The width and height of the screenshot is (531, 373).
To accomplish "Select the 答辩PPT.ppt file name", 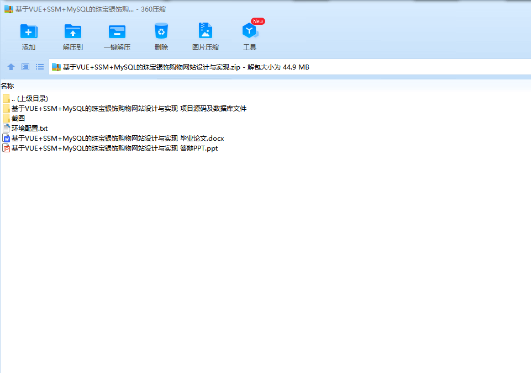I will 114,148.
